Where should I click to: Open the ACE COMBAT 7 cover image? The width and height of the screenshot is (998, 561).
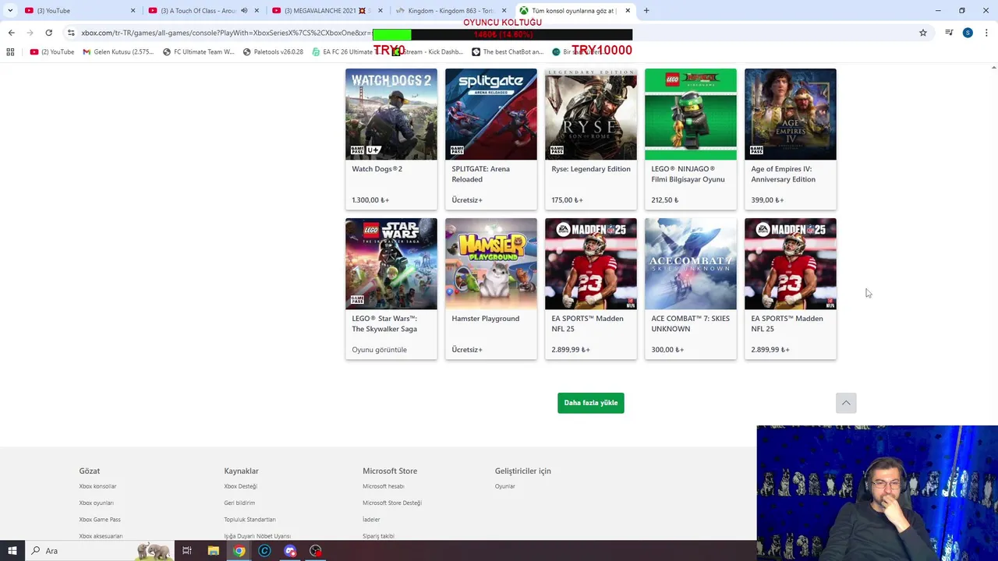(x=691, y=263)
